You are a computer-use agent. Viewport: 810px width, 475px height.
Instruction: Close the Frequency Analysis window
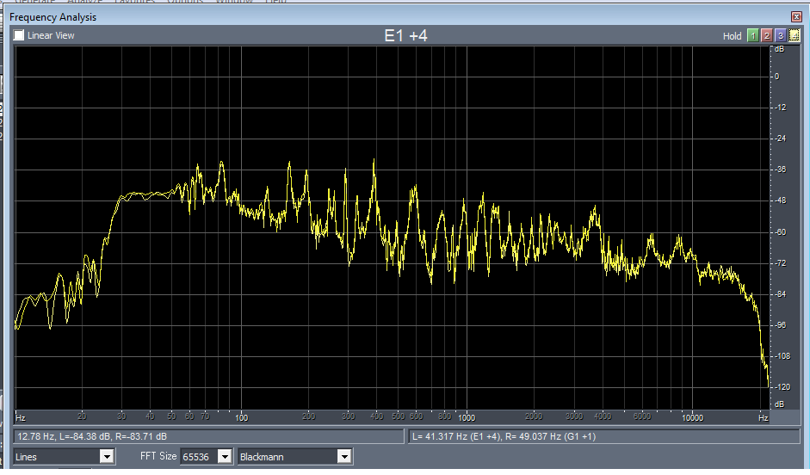796,17
